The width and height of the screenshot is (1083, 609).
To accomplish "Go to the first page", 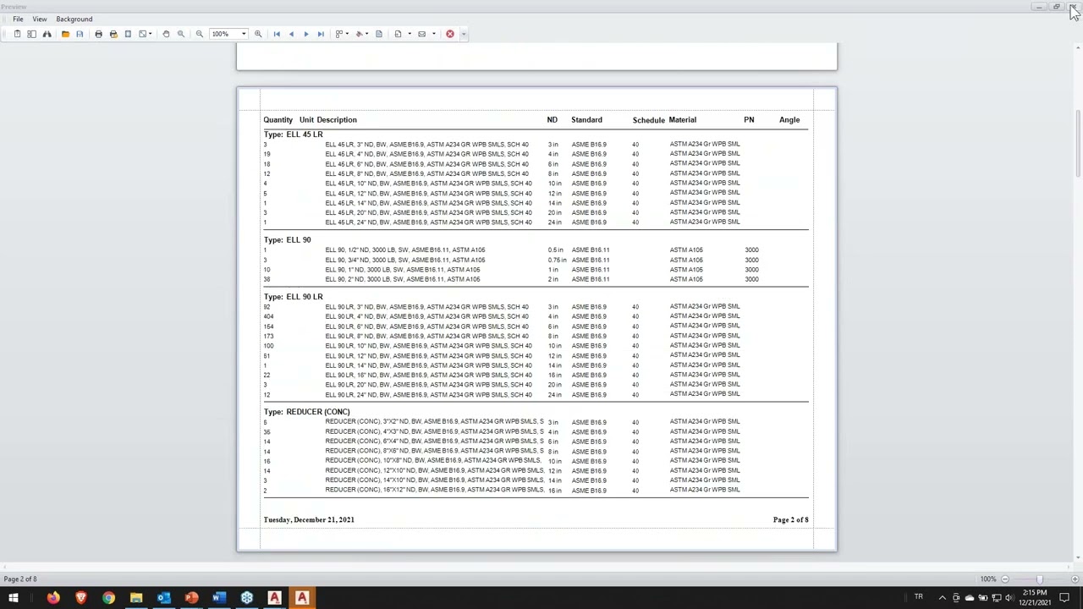I will pos(277,34).
